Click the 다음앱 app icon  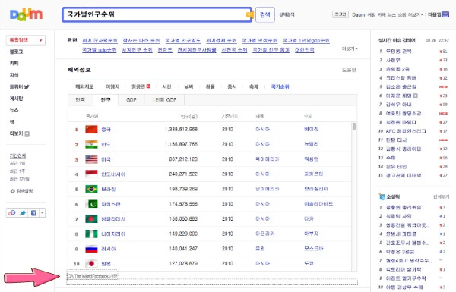pos(445,14)
